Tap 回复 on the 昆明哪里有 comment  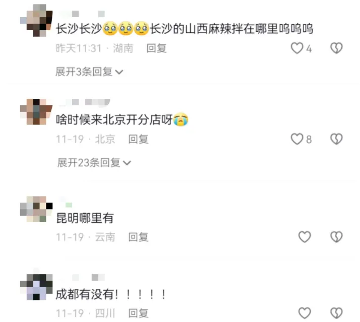coord(139,237)
